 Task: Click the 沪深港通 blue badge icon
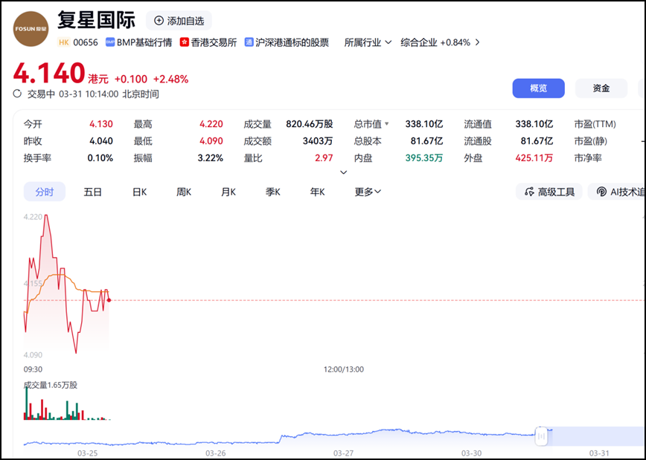pyautogui.click(x=249, y=42)
